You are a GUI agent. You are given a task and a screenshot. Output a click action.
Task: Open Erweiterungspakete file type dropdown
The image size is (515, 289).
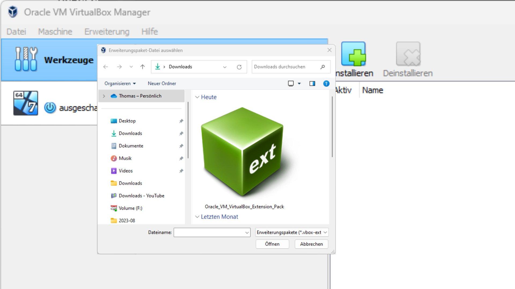point(292,233)
